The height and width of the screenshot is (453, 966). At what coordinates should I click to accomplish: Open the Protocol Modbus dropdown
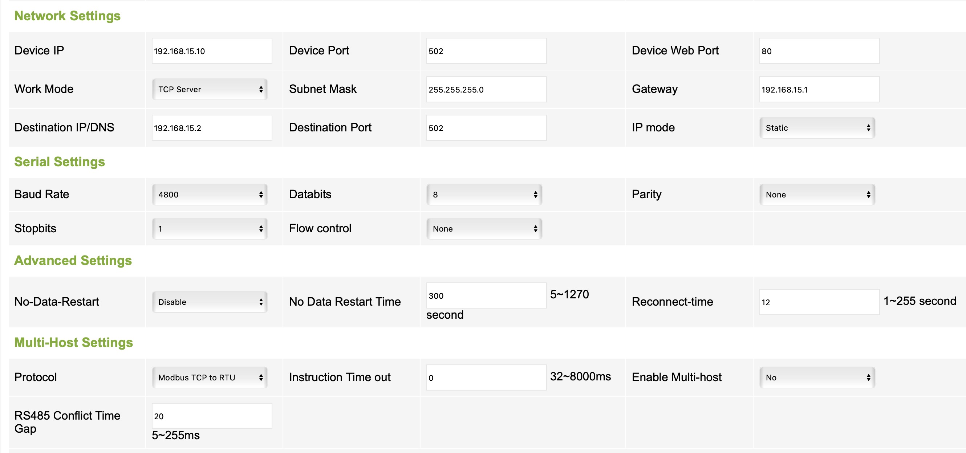(x=210, y=377)
